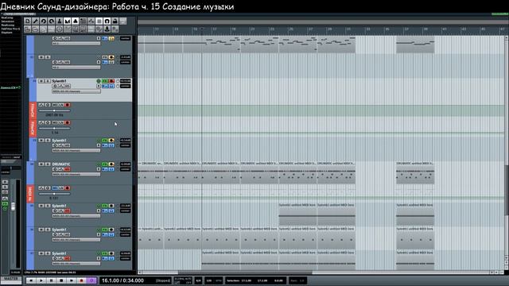The width and height of the screenshot is (509, 286).
Task: Arm the 2667.08 Hz envelope lane
Action: 67,105
